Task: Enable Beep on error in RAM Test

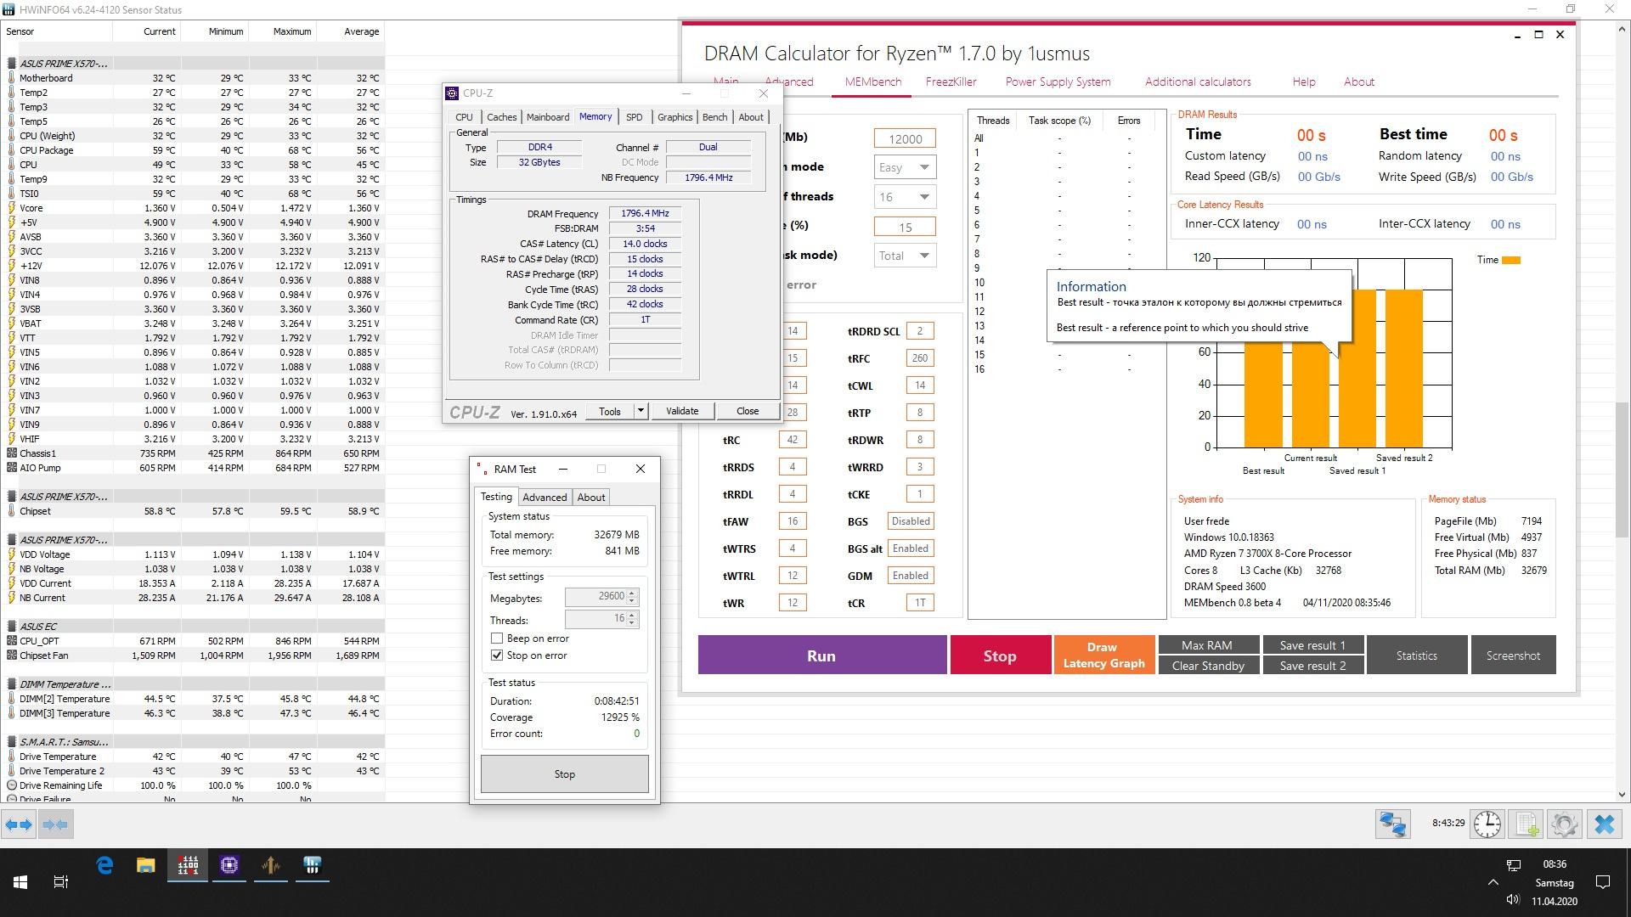Action: 497,639
